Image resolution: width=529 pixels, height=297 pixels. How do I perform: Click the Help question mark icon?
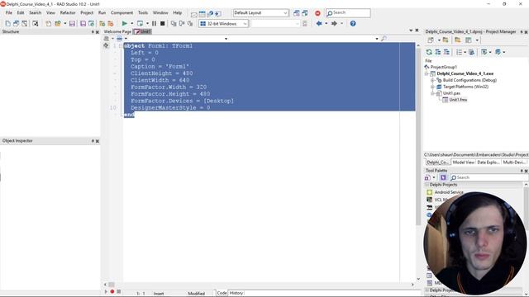pos(353,24)
